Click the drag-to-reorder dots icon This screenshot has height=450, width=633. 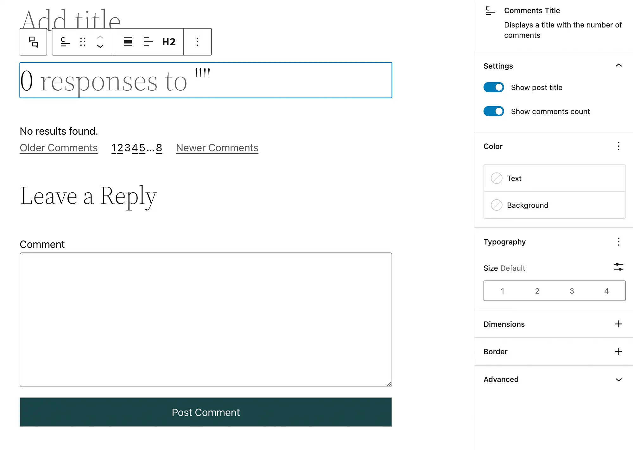82,42
